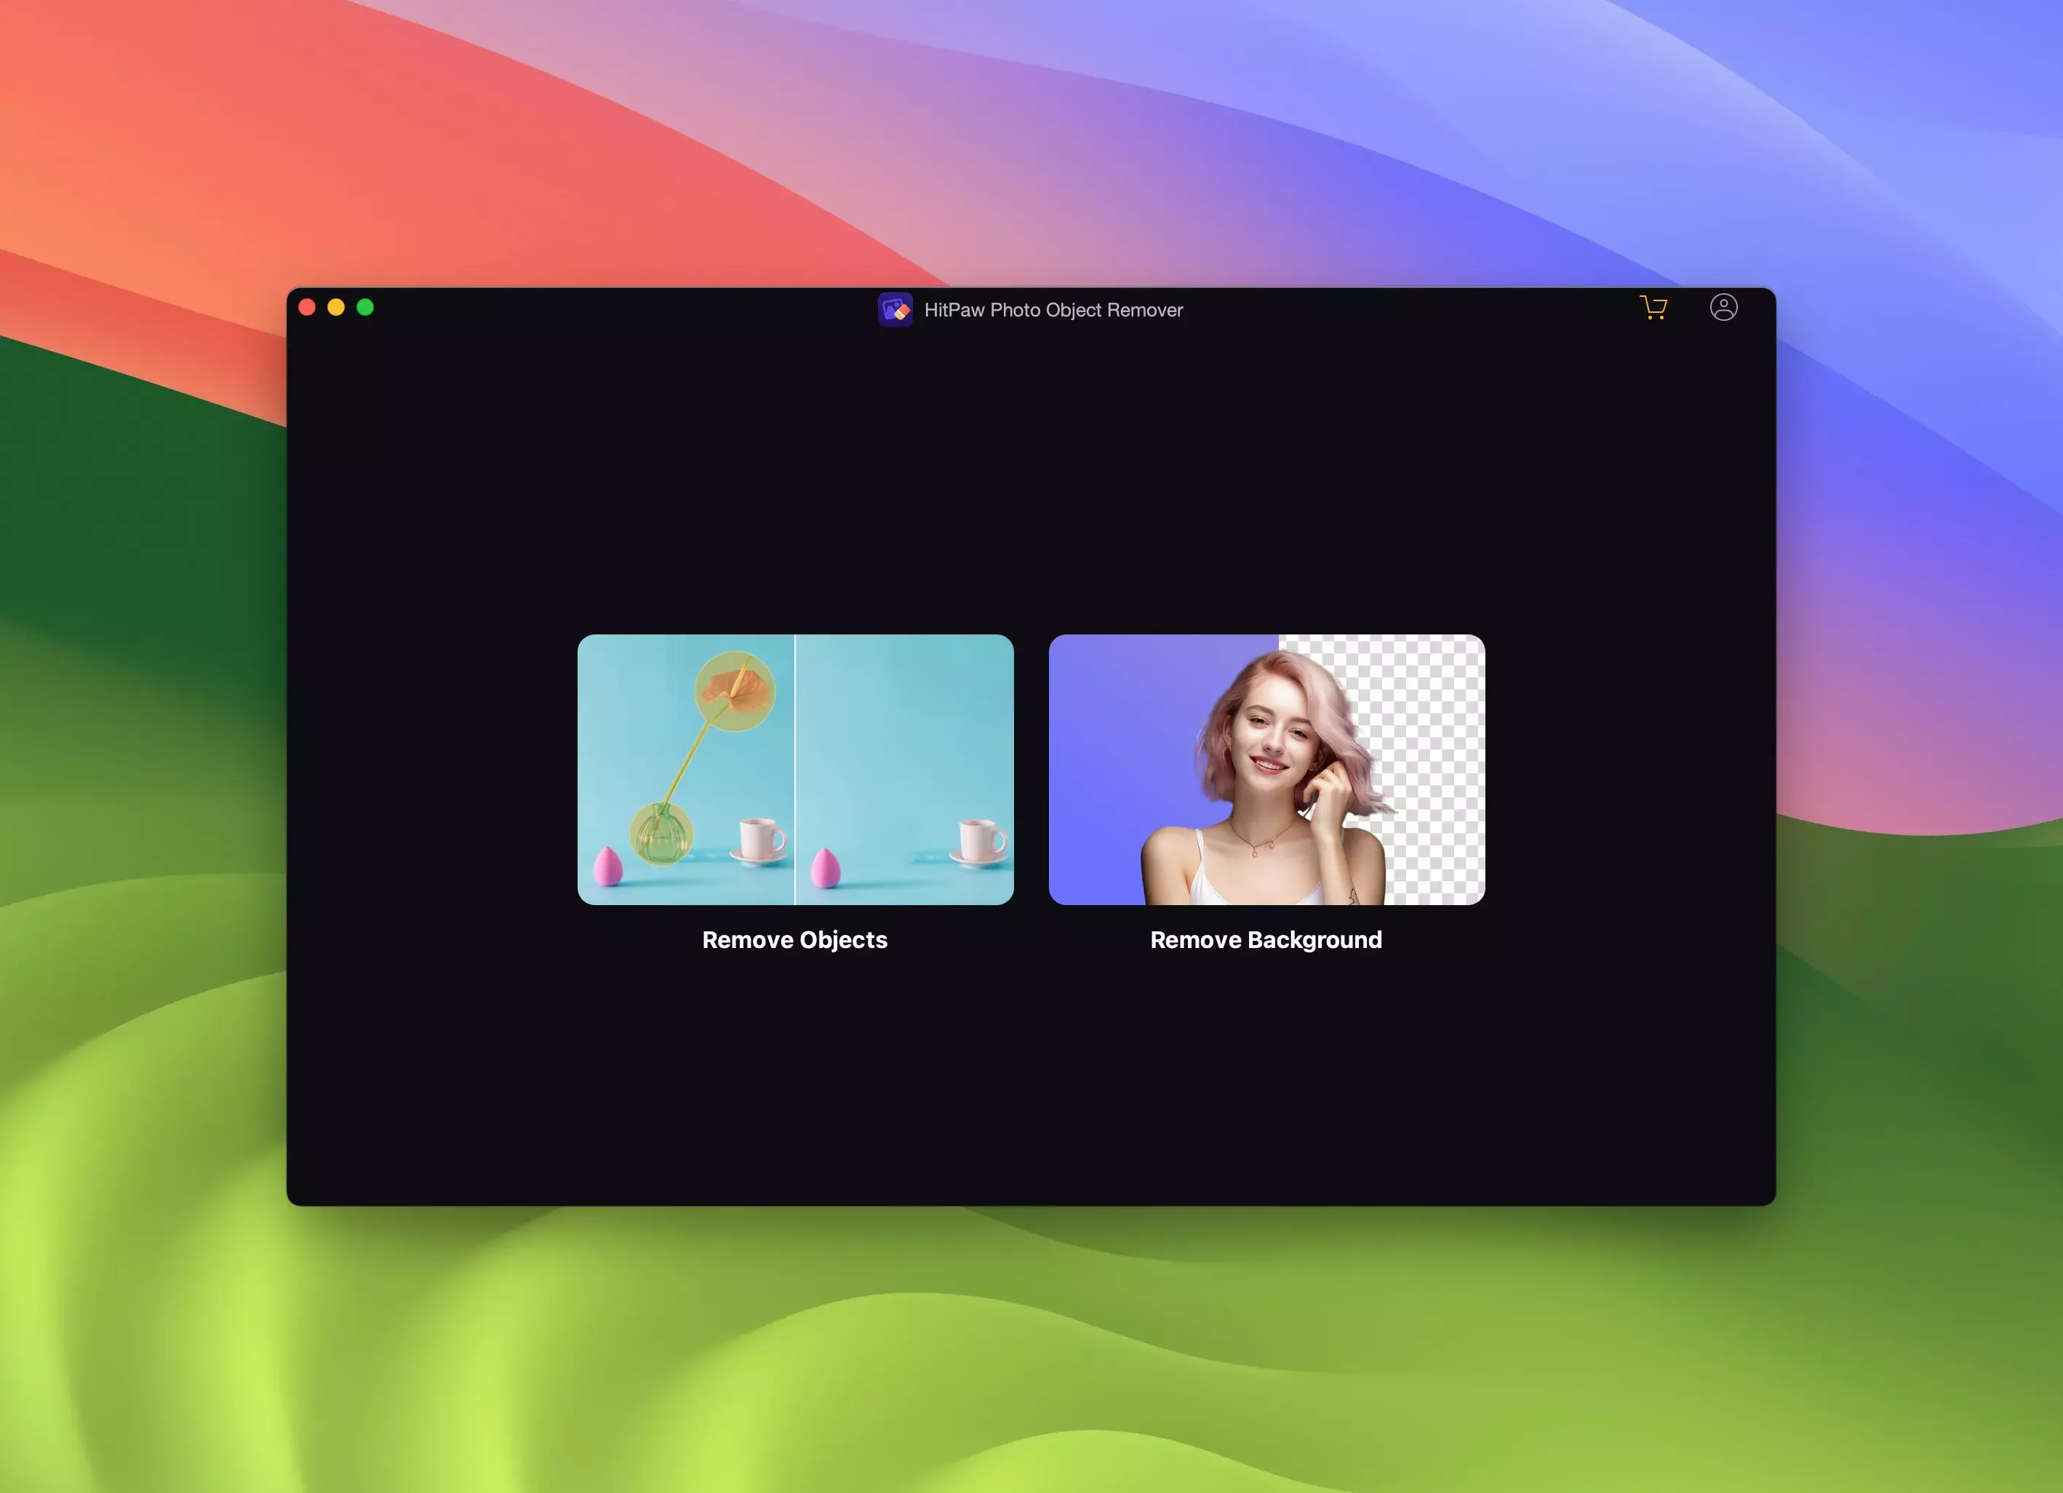This screenshot has width=2063, height=1493.
Task: Click the HitPaw app logo in title bar
Action: 895,309
